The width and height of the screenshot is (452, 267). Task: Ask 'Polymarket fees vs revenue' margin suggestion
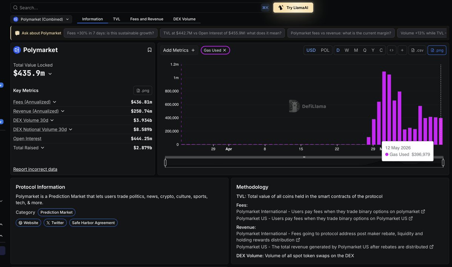pyautogui.click(x=341, y=33)
